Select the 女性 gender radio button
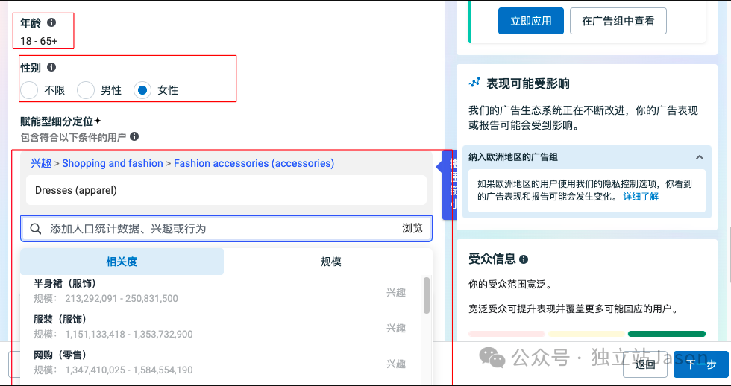 pyautogui.click(x=142, y=90)
